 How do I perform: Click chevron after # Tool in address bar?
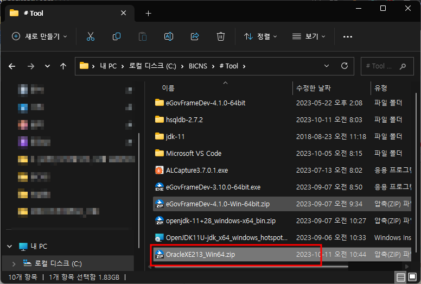tap(244, 66)
